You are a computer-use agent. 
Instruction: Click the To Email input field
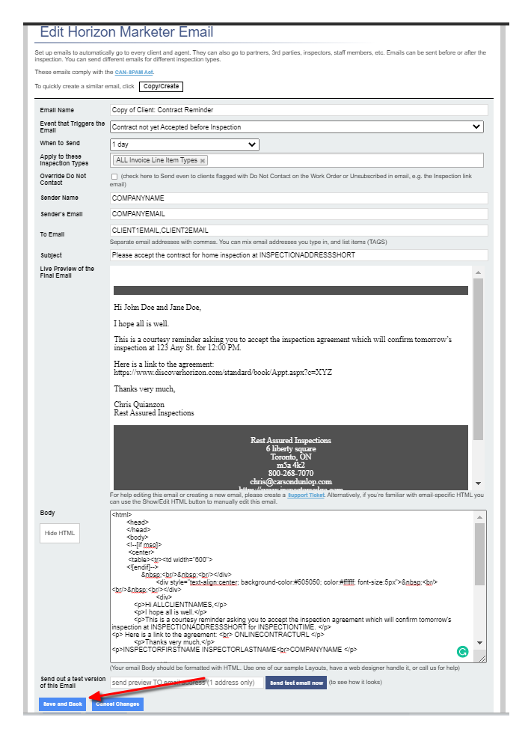(298, 231)
